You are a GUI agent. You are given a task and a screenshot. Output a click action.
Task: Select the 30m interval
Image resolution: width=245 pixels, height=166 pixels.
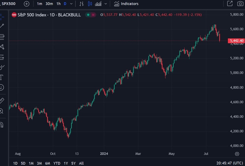coord(48,4)
